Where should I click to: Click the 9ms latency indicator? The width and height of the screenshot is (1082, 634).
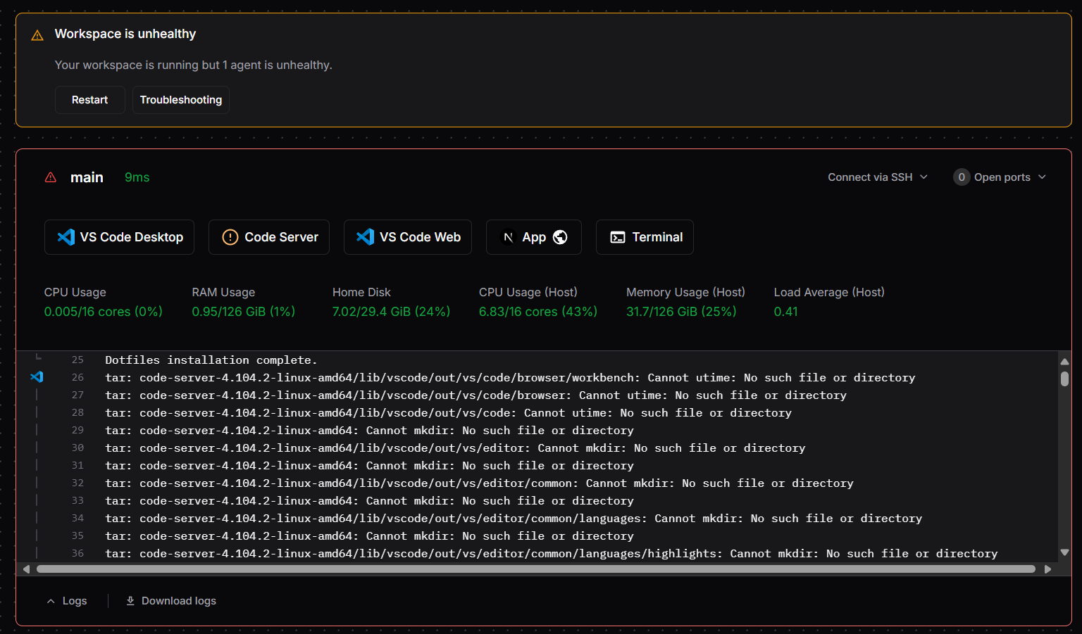click(137, 177)
